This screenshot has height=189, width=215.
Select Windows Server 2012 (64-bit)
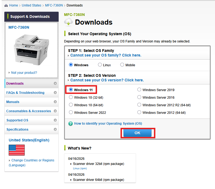[139, 112]
